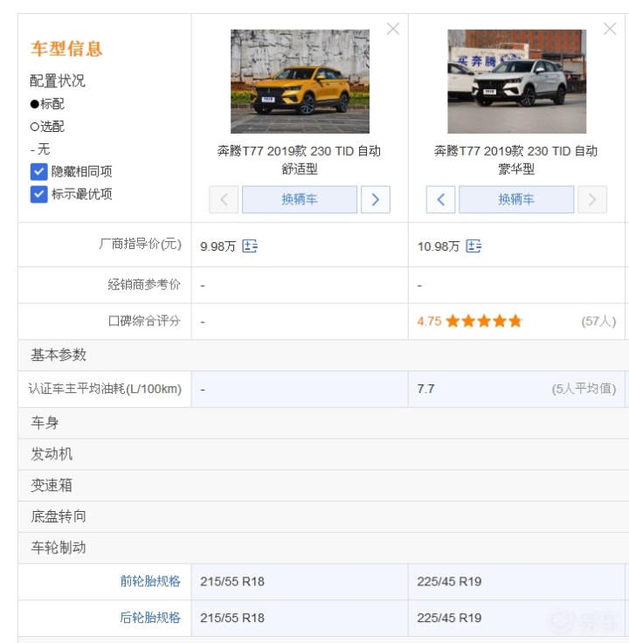Click 认证车主平均油耗(L/100km) row label
Viewport: 629px width, 643px height.
pyautogui.click(x=105, y=389)
